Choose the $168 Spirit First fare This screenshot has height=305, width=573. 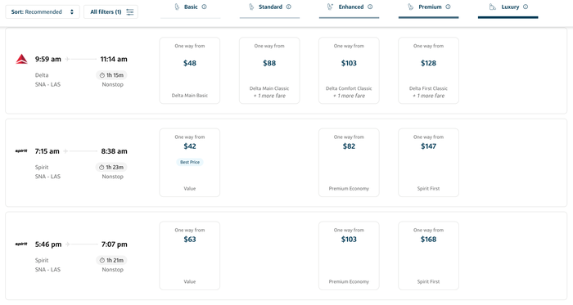tap(428, 255)
